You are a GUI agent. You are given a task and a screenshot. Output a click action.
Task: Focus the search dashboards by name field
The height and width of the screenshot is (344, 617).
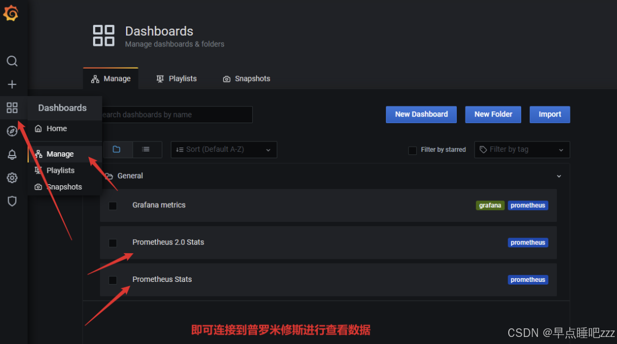click(x=177, y=114)
